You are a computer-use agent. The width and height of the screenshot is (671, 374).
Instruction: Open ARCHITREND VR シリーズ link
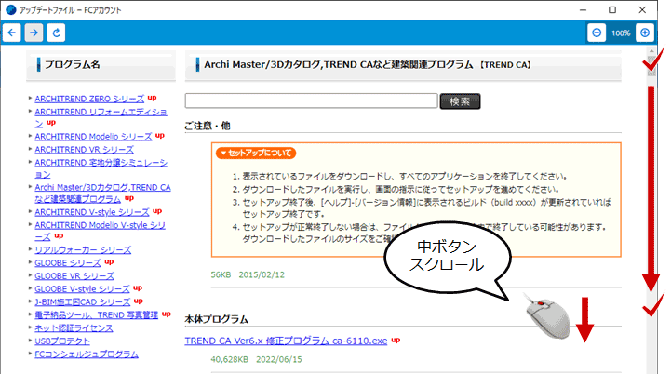tap(85, 150)
